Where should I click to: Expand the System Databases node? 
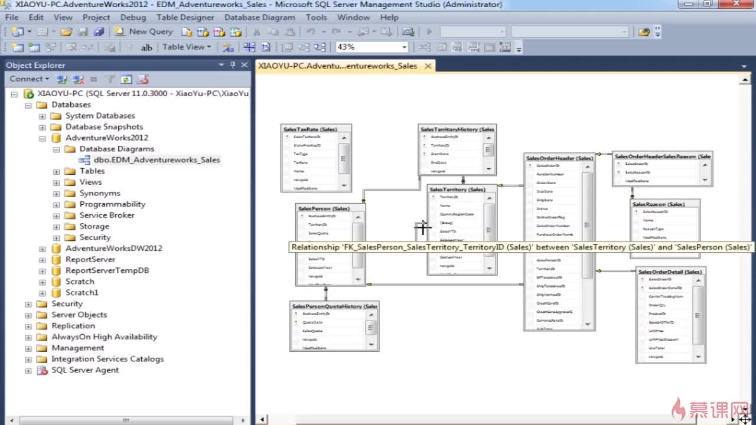click(x=43, y=116)
